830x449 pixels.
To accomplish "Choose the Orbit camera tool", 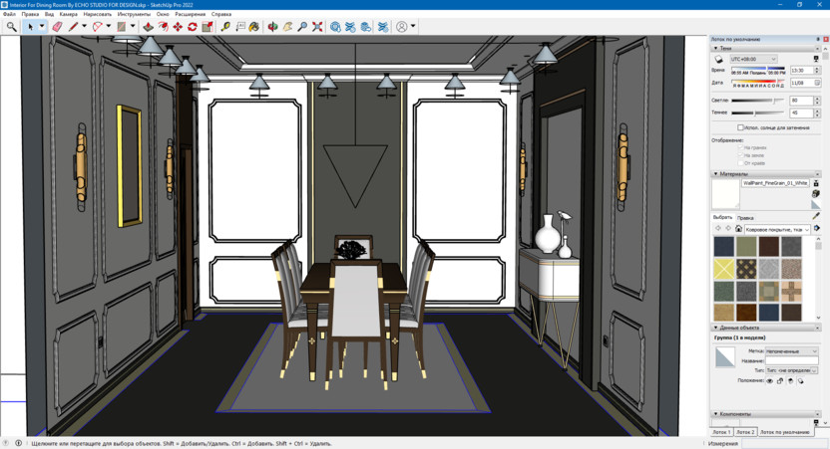I will pyautogui.click(x=272, y=27).
